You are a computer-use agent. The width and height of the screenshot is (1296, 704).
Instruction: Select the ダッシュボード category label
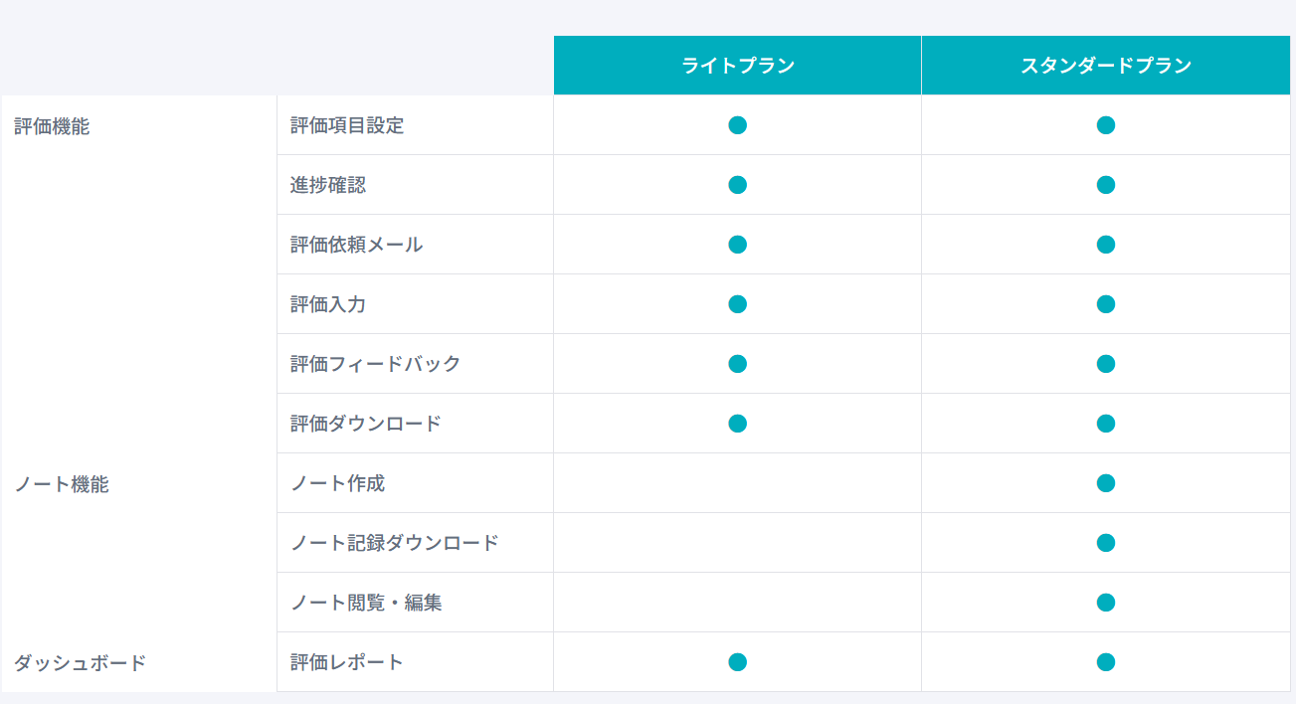point(81,663)
